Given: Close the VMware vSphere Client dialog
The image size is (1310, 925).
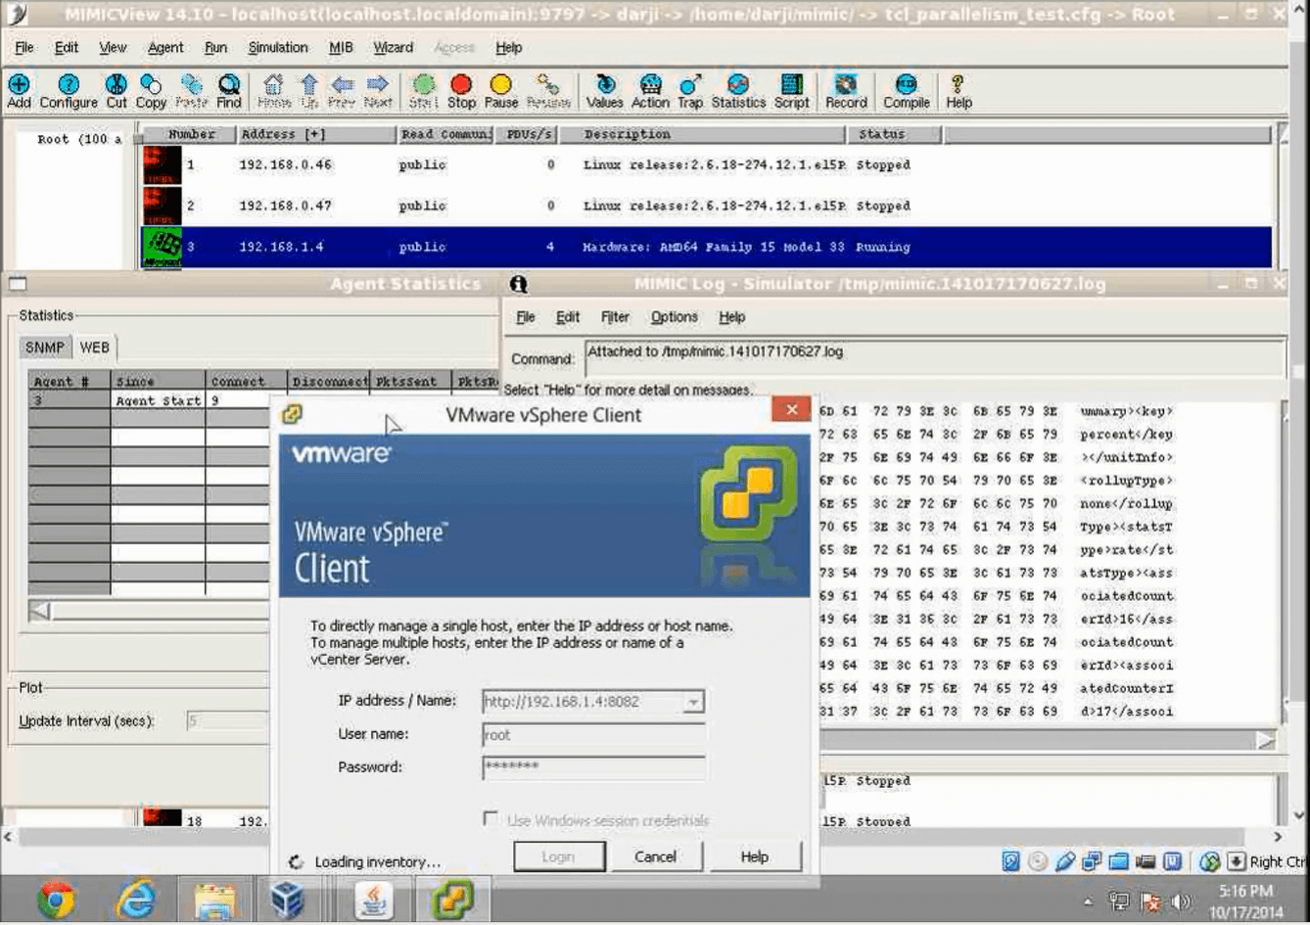Looking at the screenshot, I should coord(791,410).
